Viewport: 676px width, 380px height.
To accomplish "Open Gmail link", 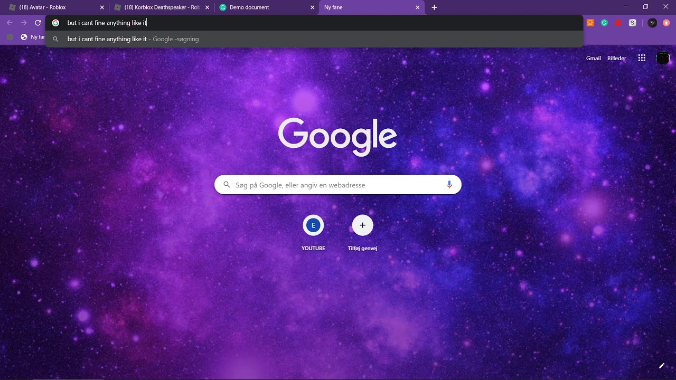I will tap(593, 58).
